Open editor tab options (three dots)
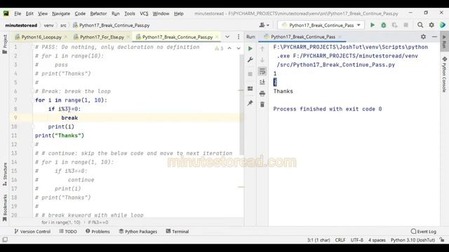 pyautogui.click(x=239, y=37)
